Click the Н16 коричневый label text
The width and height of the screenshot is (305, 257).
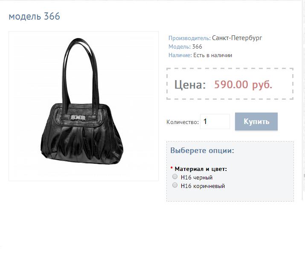click(203, 186)
